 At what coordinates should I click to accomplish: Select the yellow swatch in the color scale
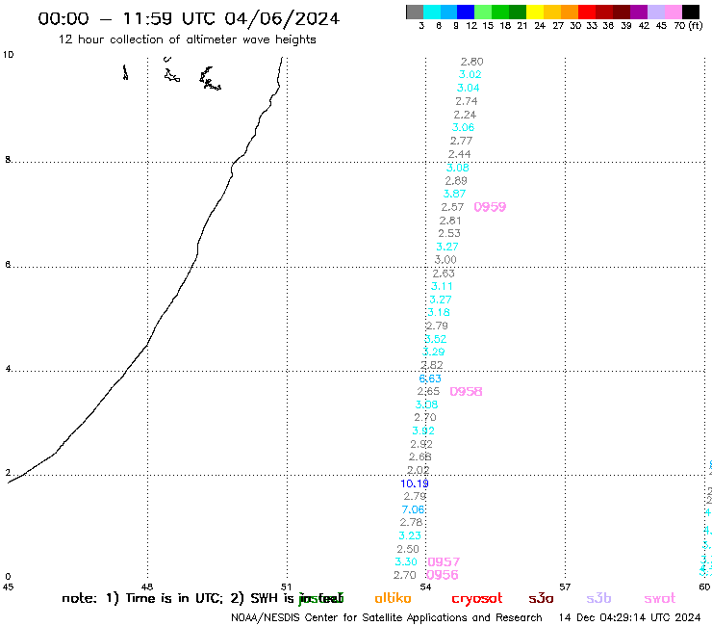tap(535, 12)
